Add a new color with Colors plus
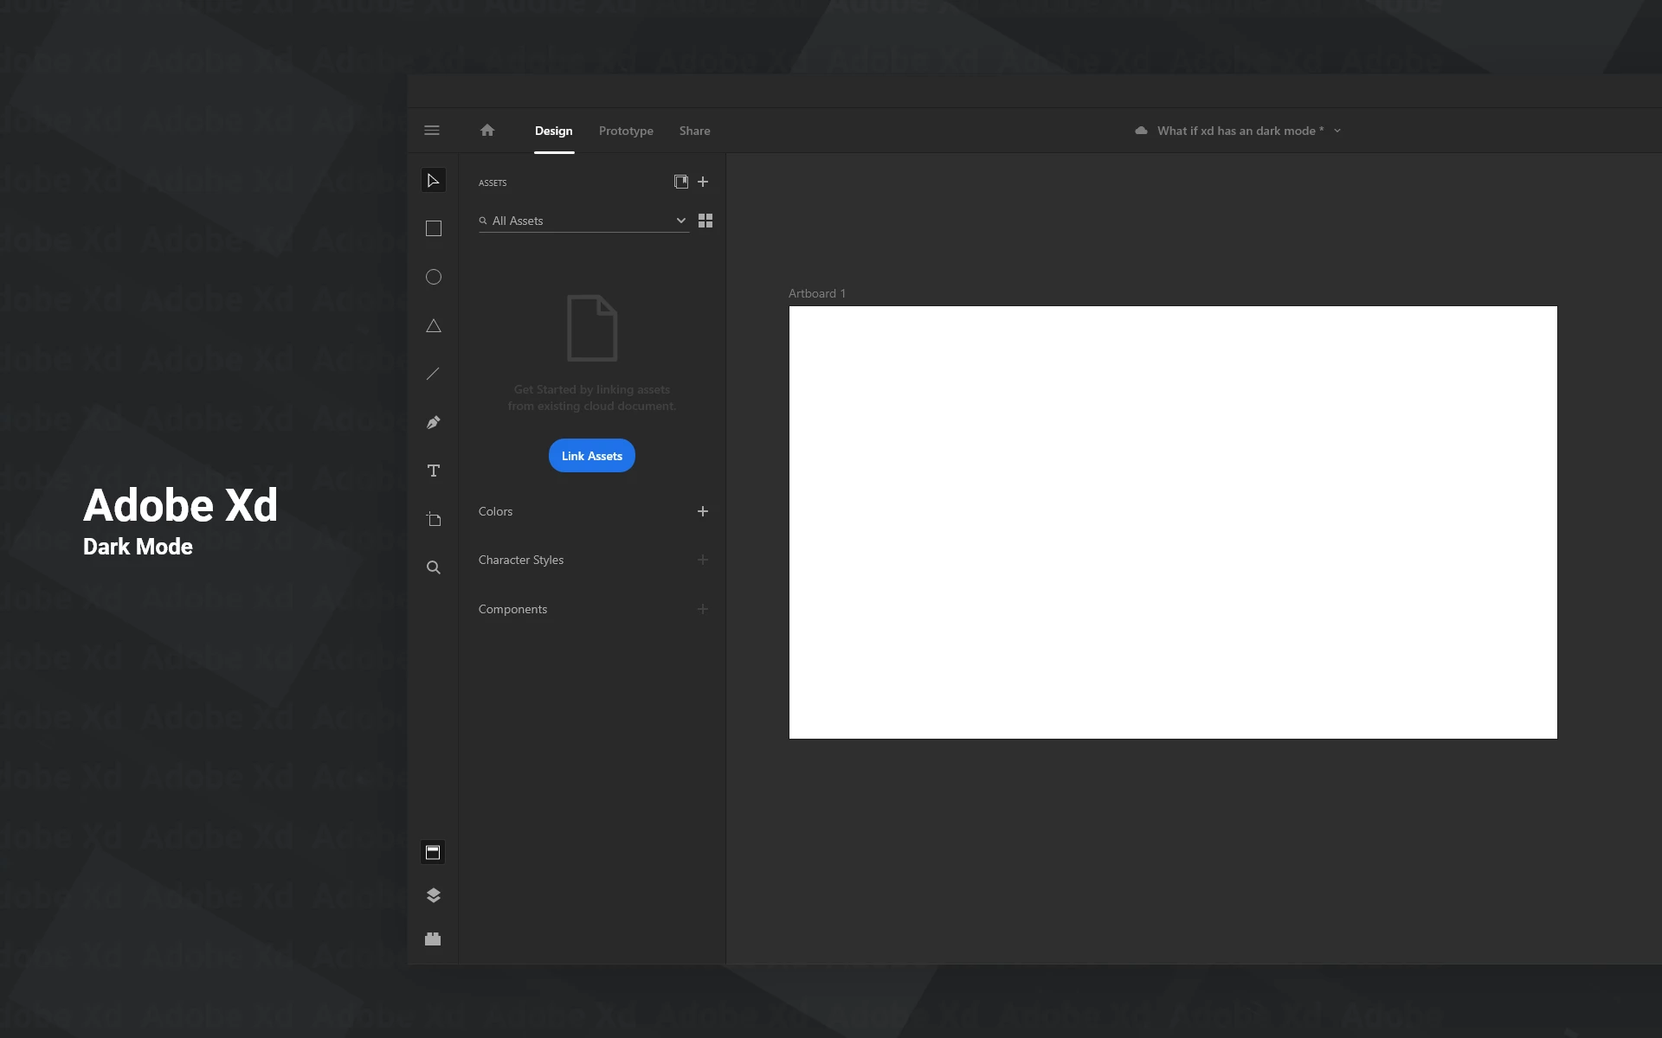The image size is (1662, 1038). click(x=703, y=511)
